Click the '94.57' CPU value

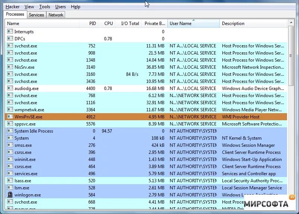point(107,131)
